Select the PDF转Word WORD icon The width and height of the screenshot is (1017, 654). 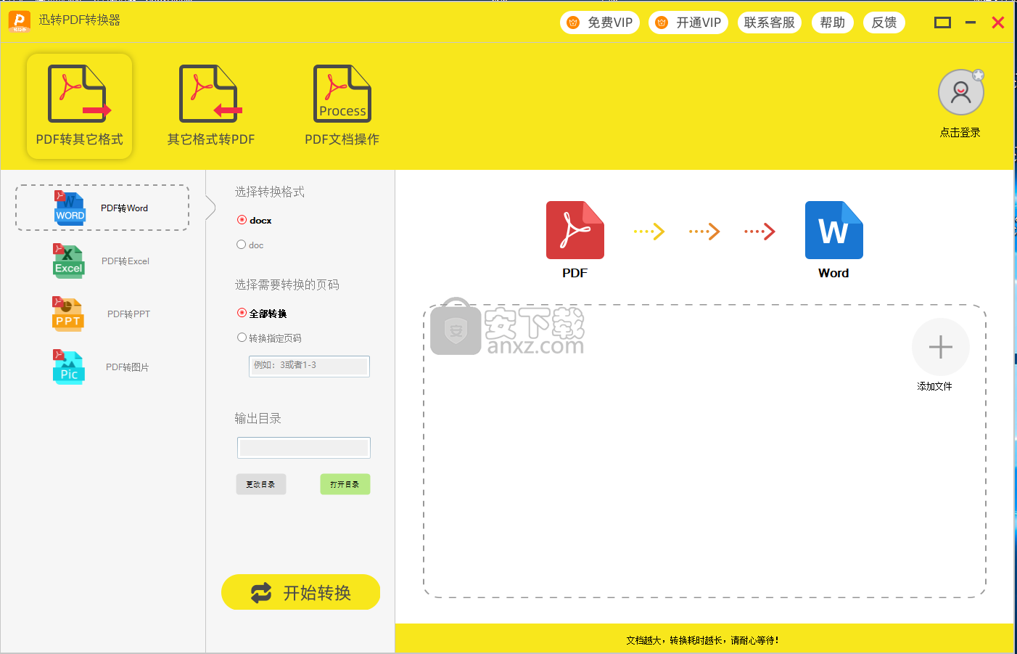70,208
